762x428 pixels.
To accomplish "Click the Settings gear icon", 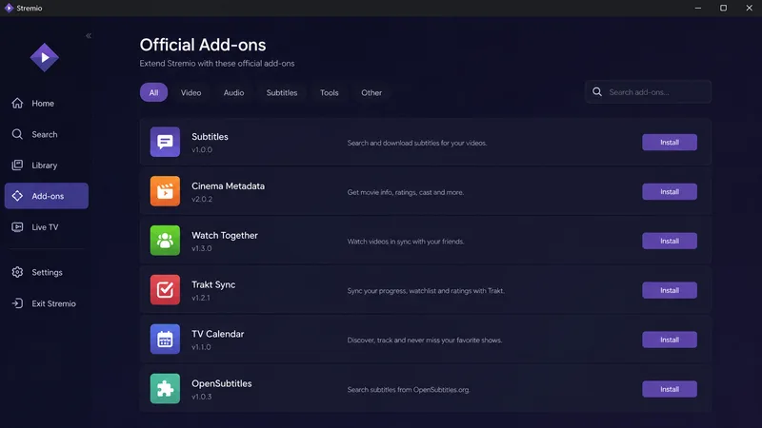I will click(17, 272).
